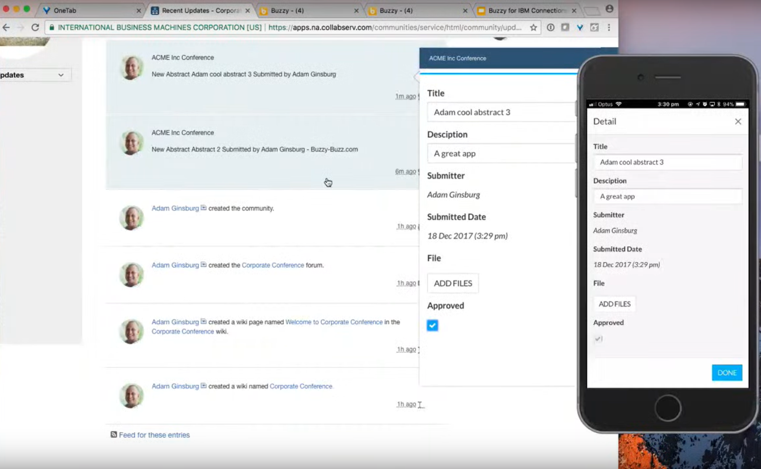The height and width of the screenshot is (469, 761).
Task: Click the browser forward arrow
Action: pyautogui.click(x=20, y=27)
